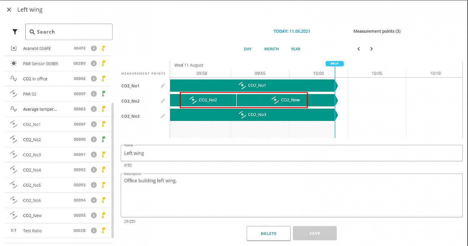Advance to next time range arrow

coord(372,49)
